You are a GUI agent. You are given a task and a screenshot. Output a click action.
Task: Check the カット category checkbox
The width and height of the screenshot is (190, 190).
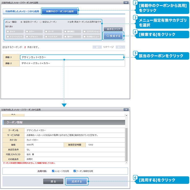pyautogui.click(x=8, y=32)
